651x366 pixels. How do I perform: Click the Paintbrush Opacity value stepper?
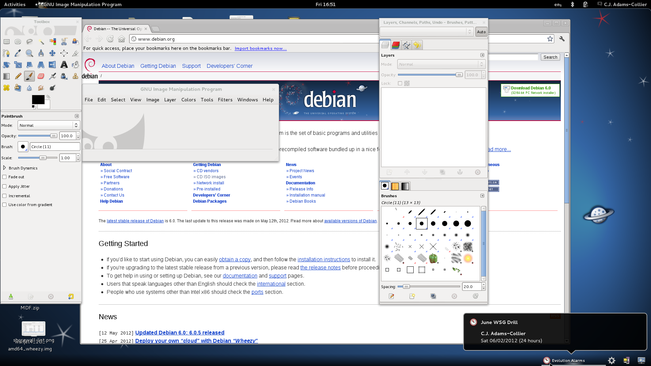click(78, 136)
